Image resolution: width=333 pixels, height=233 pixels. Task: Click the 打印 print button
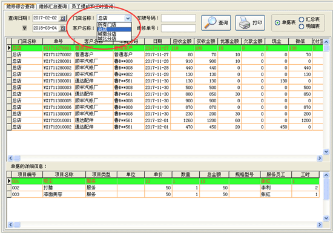pos(250,23)
